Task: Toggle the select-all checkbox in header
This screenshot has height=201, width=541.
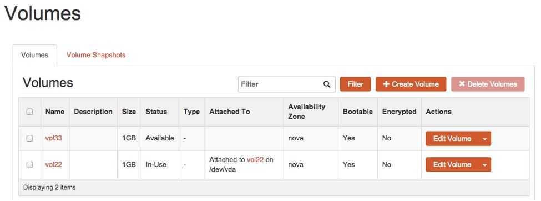Action: pos(29,112)
